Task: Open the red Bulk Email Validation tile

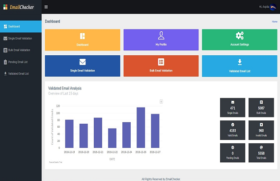Action: 161,66
